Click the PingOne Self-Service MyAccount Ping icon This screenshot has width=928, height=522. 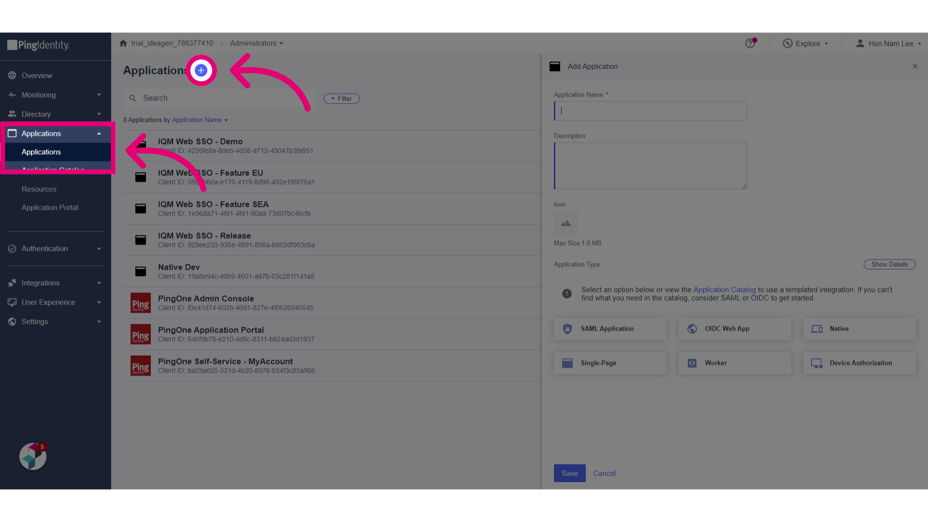(x=141, y=366)
